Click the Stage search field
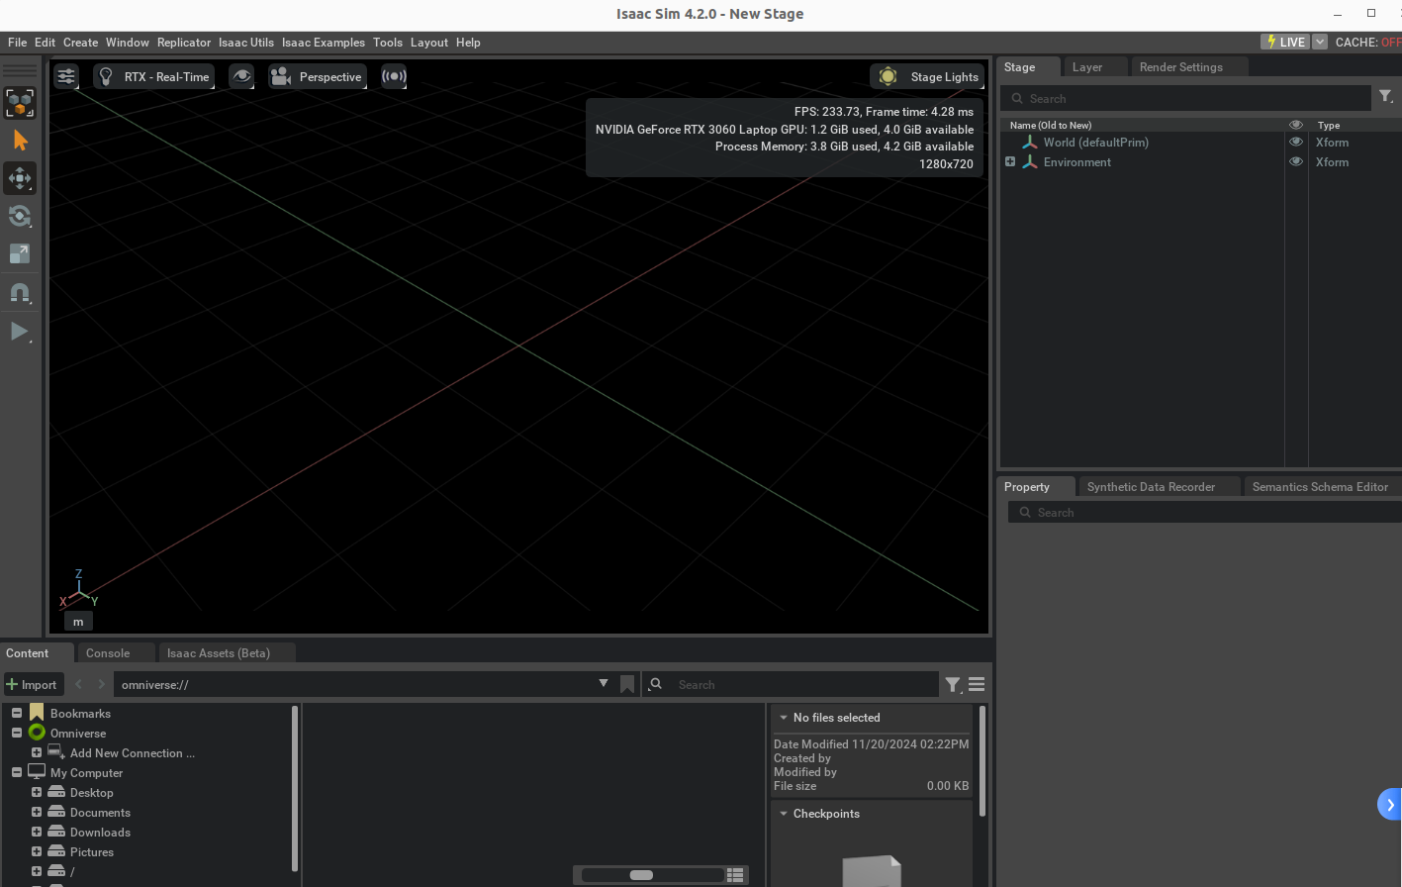Image resolution: width=1402 pixels, height=887 pixels. coord(1185,99)
